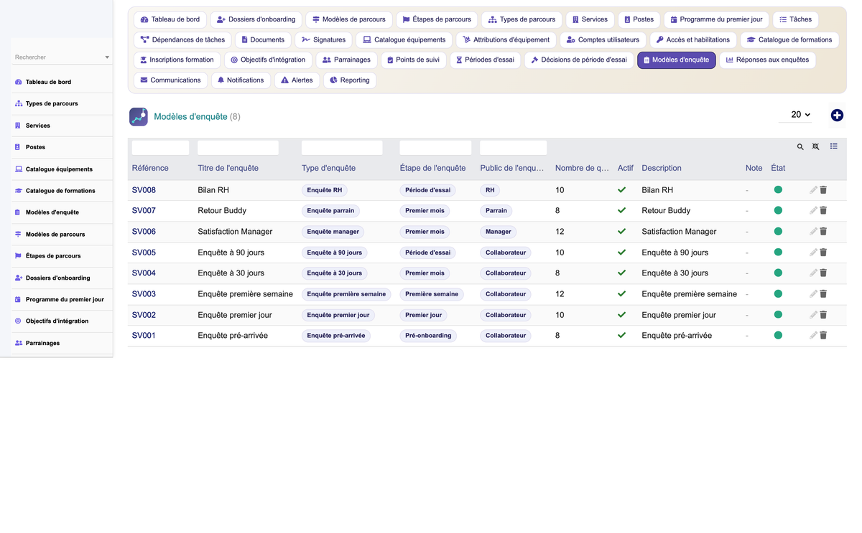The image size is (862, 533).
Task: Delete the SV008 Bilan RH row
Action: click(823, 190)
